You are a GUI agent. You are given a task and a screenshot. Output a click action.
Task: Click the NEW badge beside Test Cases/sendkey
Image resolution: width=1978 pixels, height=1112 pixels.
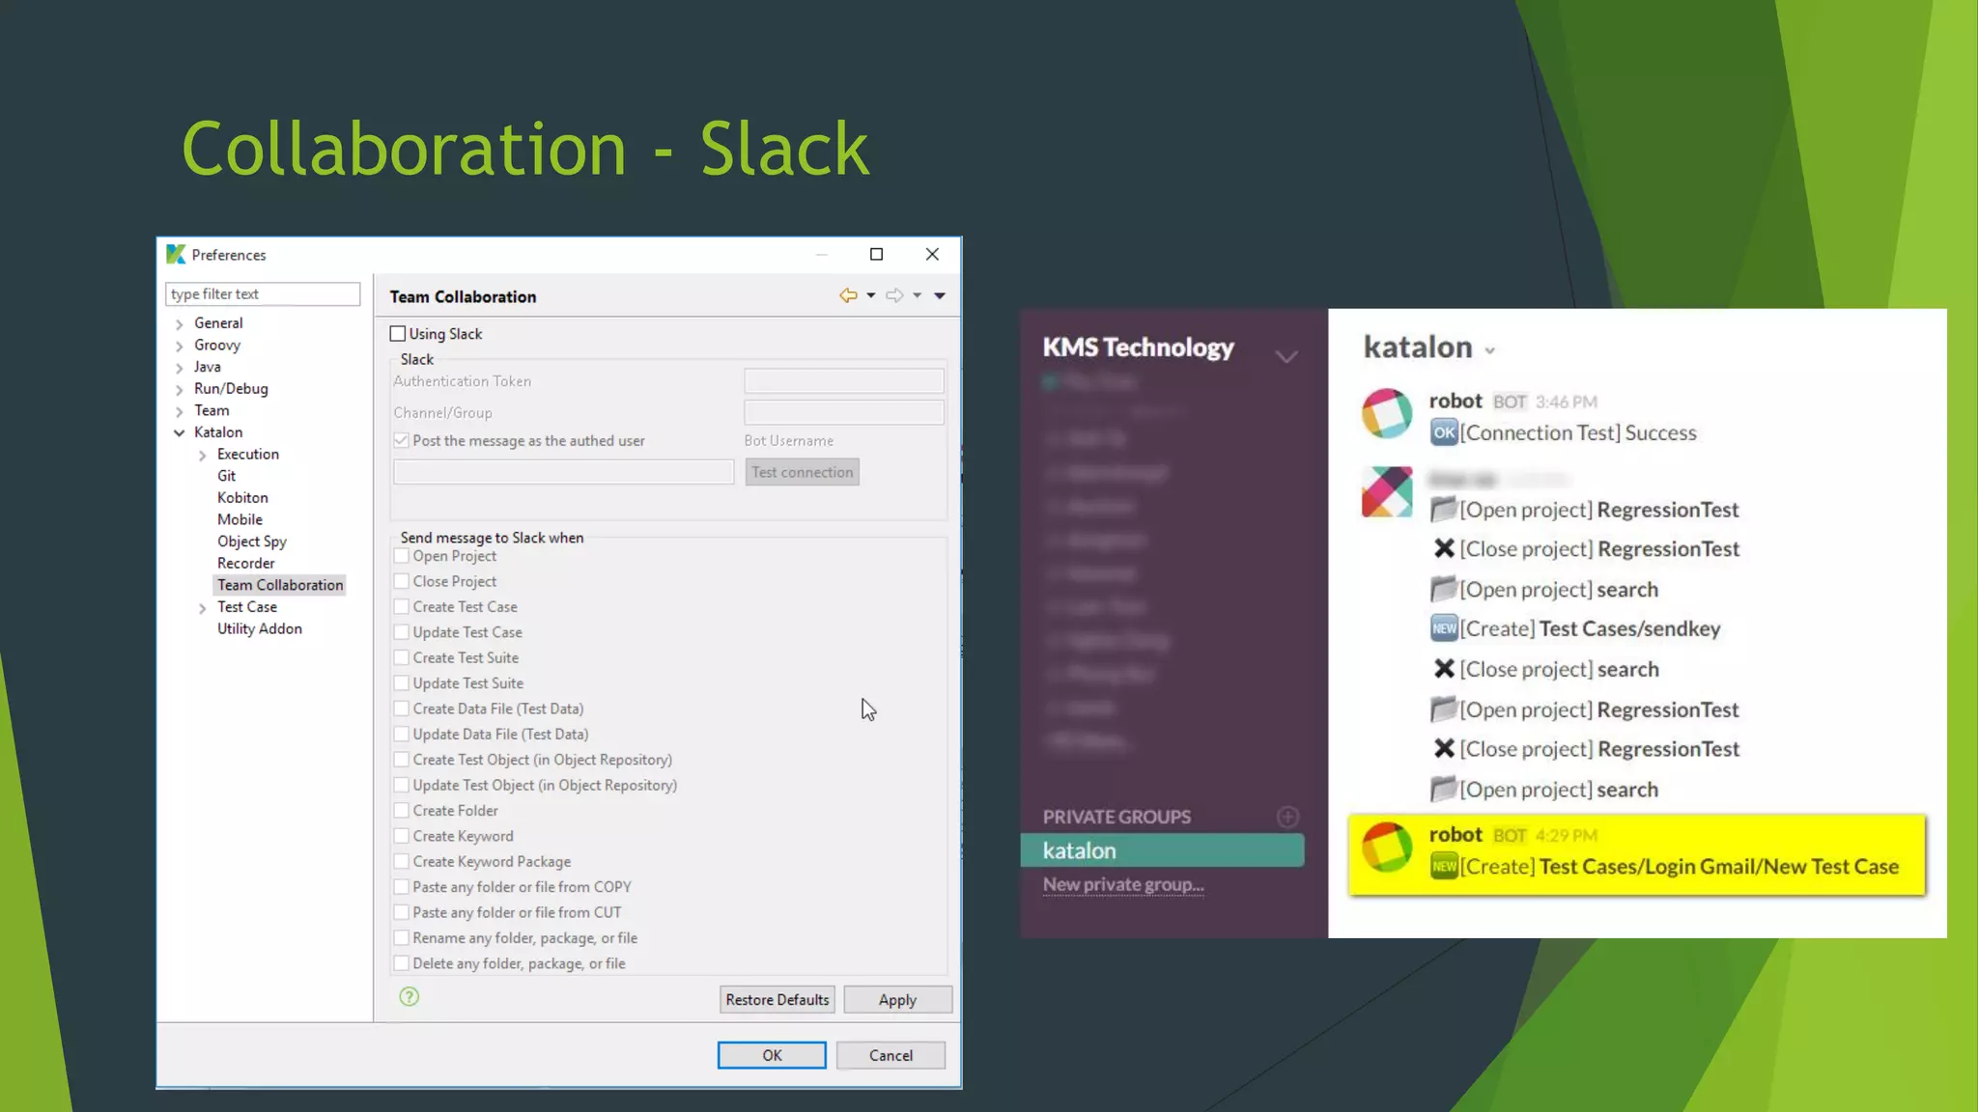[1443, 628]
